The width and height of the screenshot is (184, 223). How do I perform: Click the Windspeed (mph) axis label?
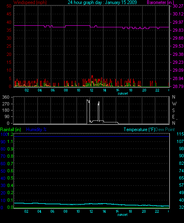(x=30, y=2)
